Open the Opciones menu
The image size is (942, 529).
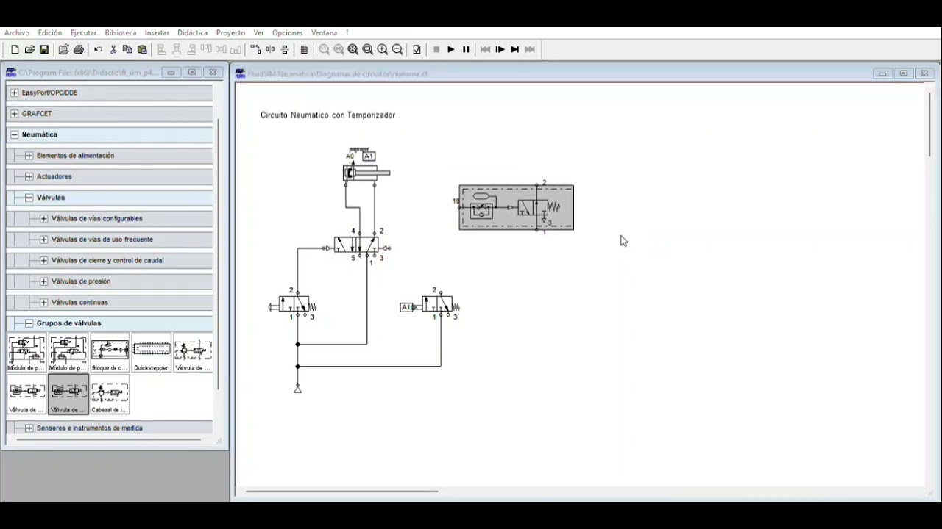[x=287, y=33]
